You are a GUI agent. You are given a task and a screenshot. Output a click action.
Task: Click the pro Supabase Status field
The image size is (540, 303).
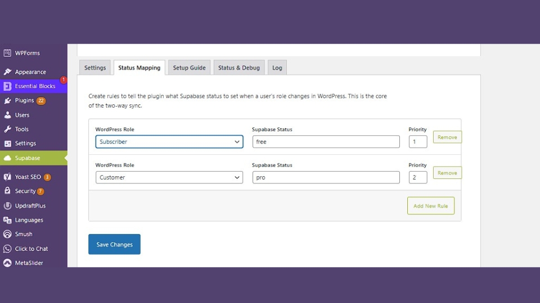pyautogui.click(x=326, y=177)
